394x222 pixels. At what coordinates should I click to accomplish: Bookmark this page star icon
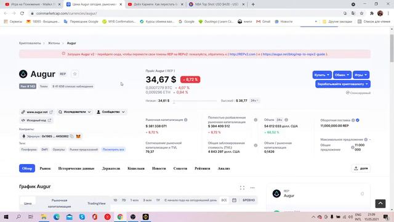[361, 14]
